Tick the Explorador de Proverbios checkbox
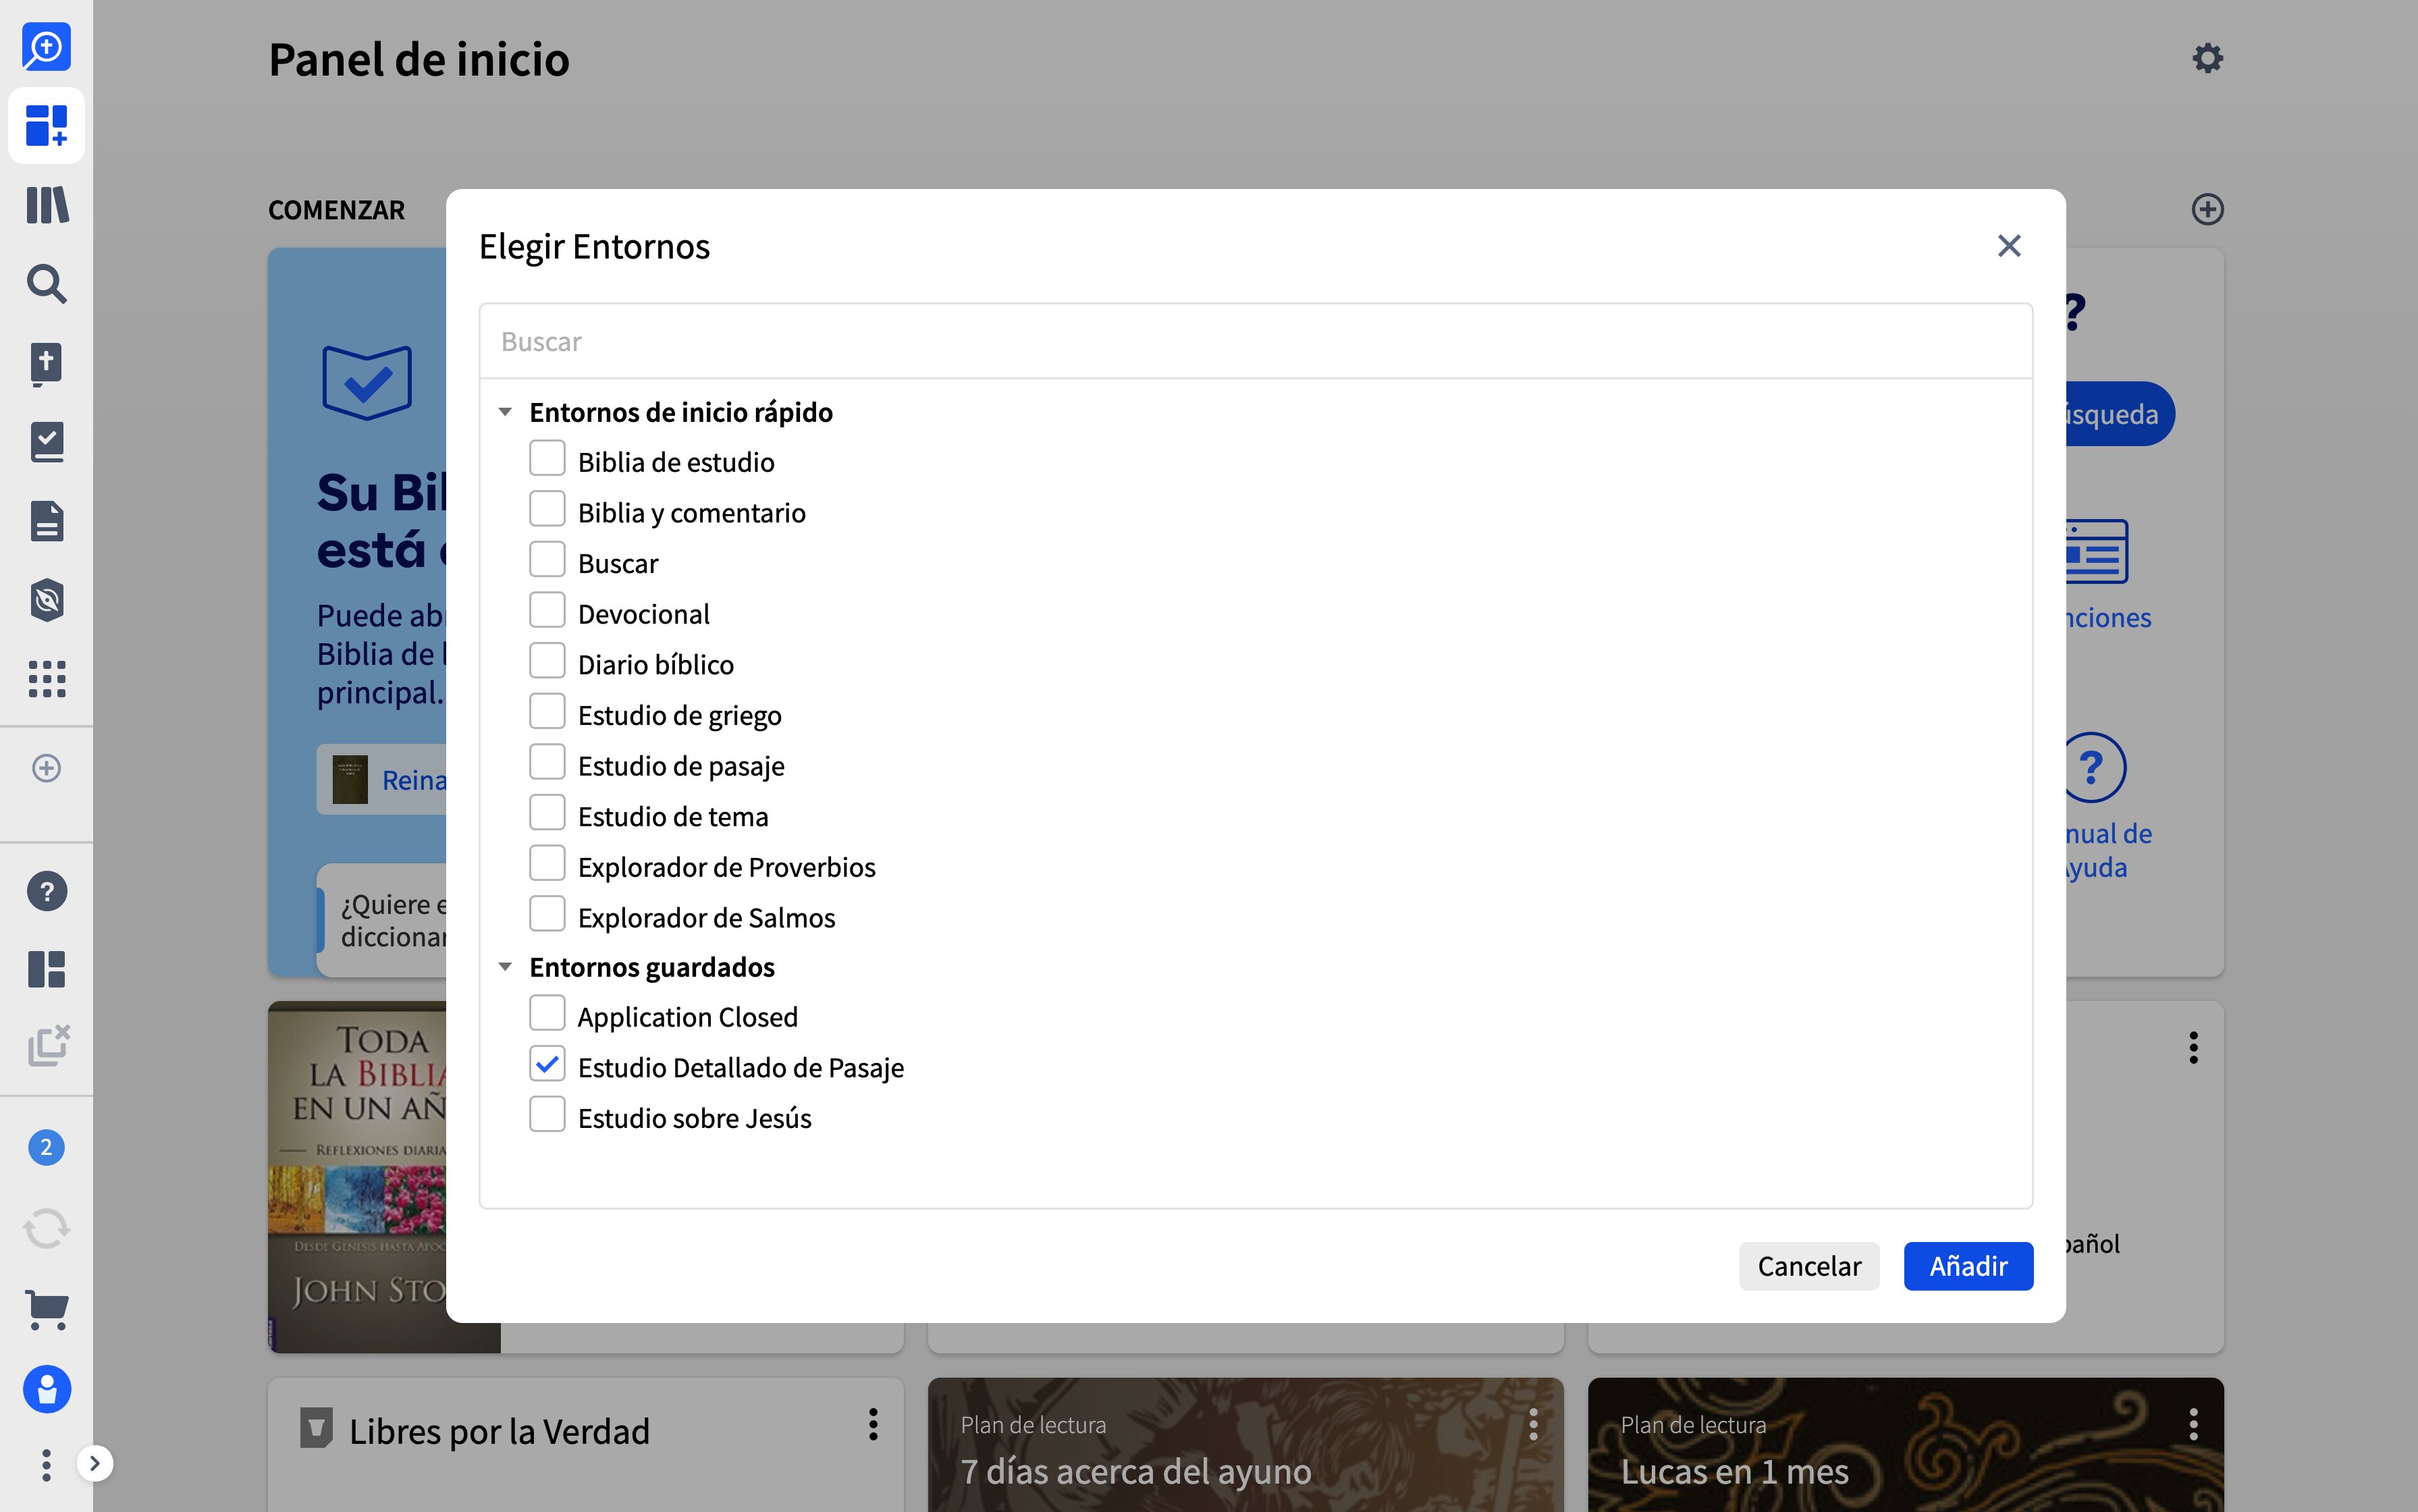This screenshot has width=2418, height=1512. [x=547, y=863]
